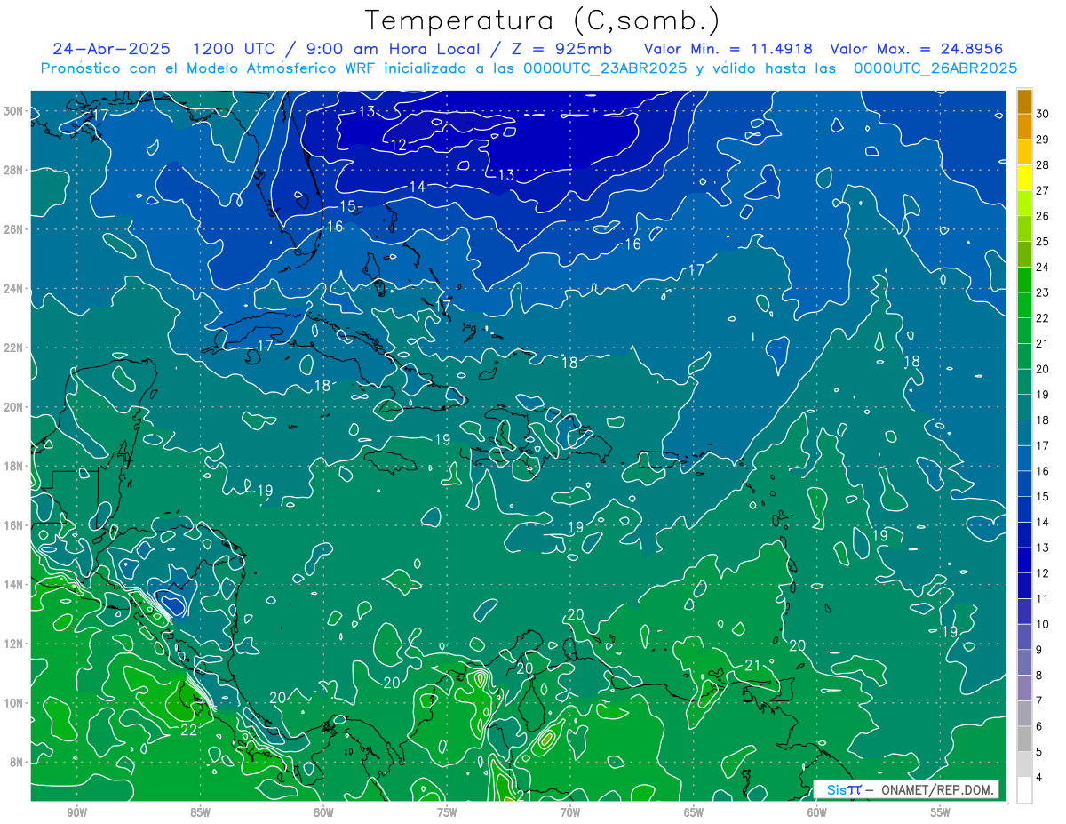This screenshot has width=1066, height=824.
Task: Click the SisPI ONAMET/REP.DOM. logo box
Action: [906, 789]
